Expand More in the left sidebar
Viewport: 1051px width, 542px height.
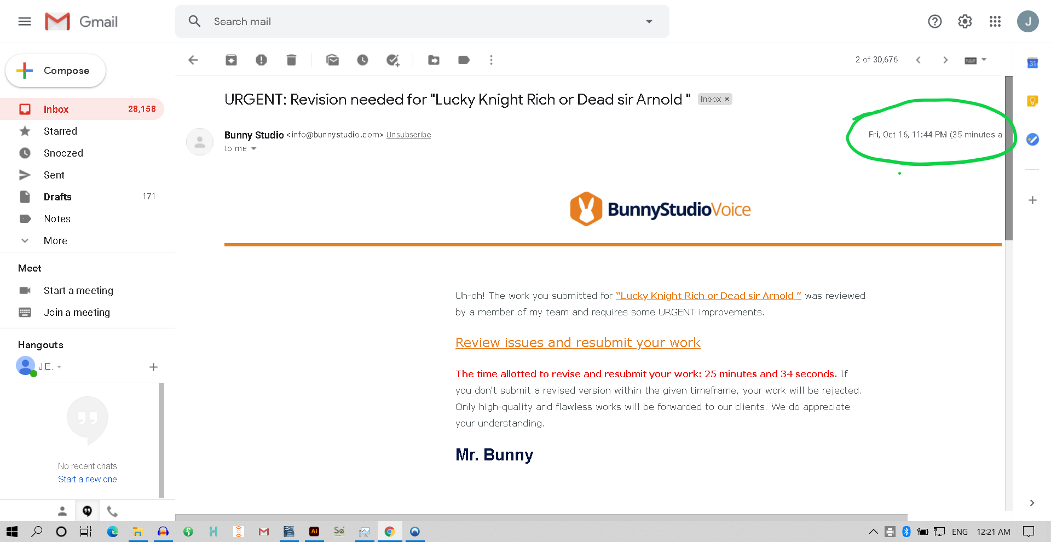click(55, 241)
